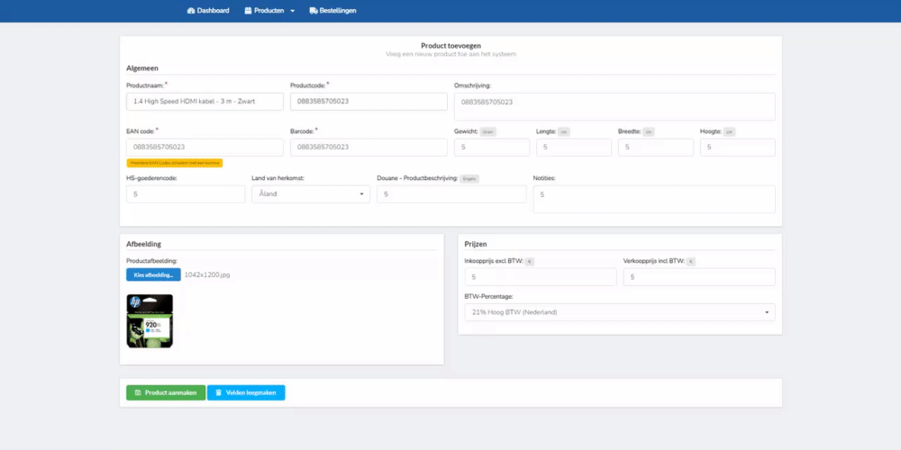This screenshot has height=450, width=901.
Task: Click the Gewicht input field
Action: click(492, 147)
